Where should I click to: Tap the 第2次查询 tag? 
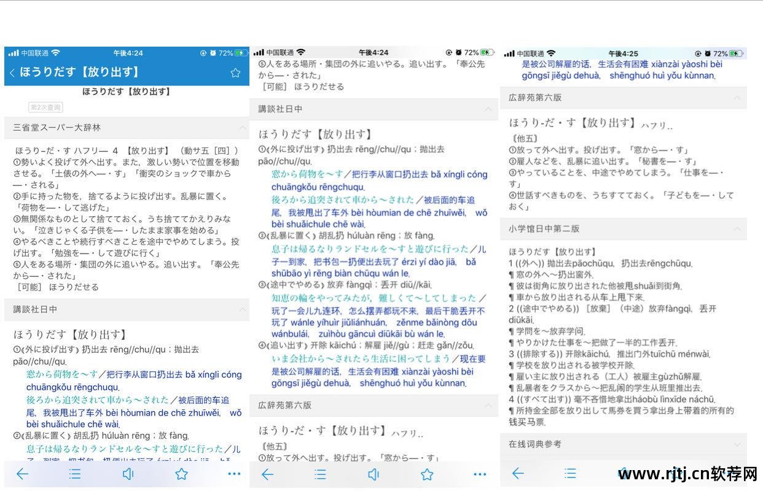[46, 107]
